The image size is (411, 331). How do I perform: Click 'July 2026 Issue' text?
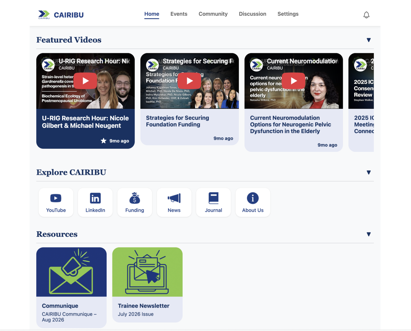coord(136,314)
